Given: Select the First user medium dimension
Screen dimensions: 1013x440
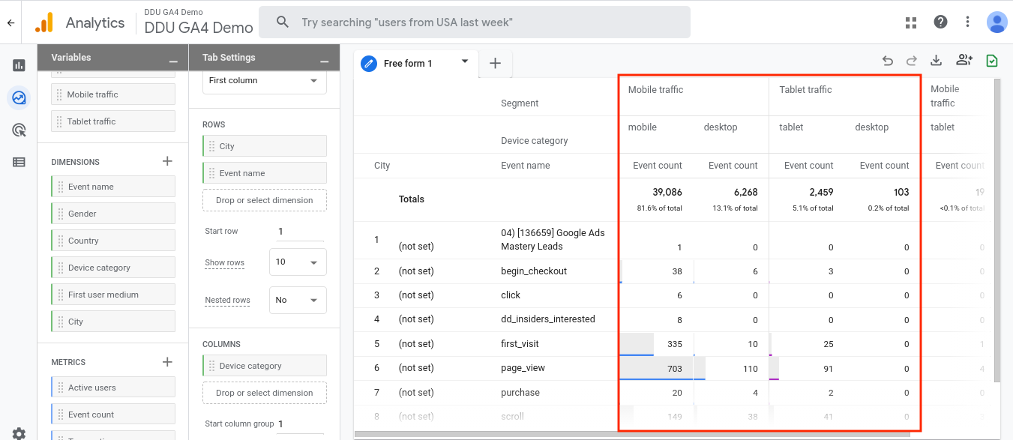Looking at the screenshot, I should click(x=113, y=295).
